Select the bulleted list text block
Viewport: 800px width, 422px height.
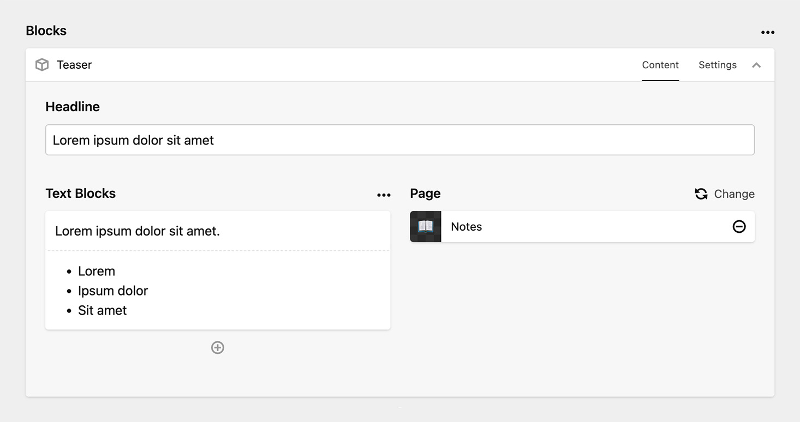click(x=218, y=291)
